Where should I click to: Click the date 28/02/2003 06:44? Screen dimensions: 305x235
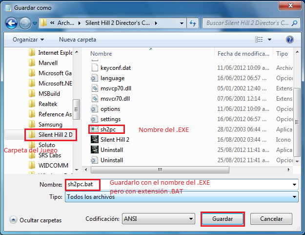point(242,129)
